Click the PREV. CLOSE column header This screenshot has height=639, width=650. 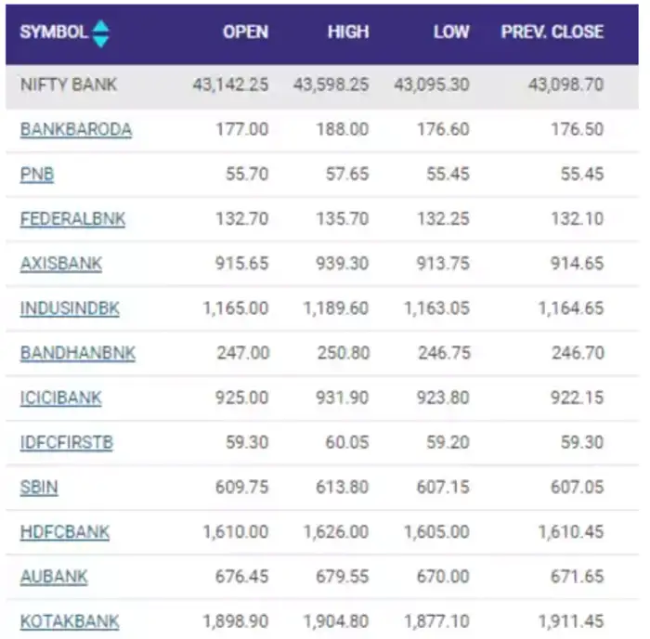click(552, 33)
